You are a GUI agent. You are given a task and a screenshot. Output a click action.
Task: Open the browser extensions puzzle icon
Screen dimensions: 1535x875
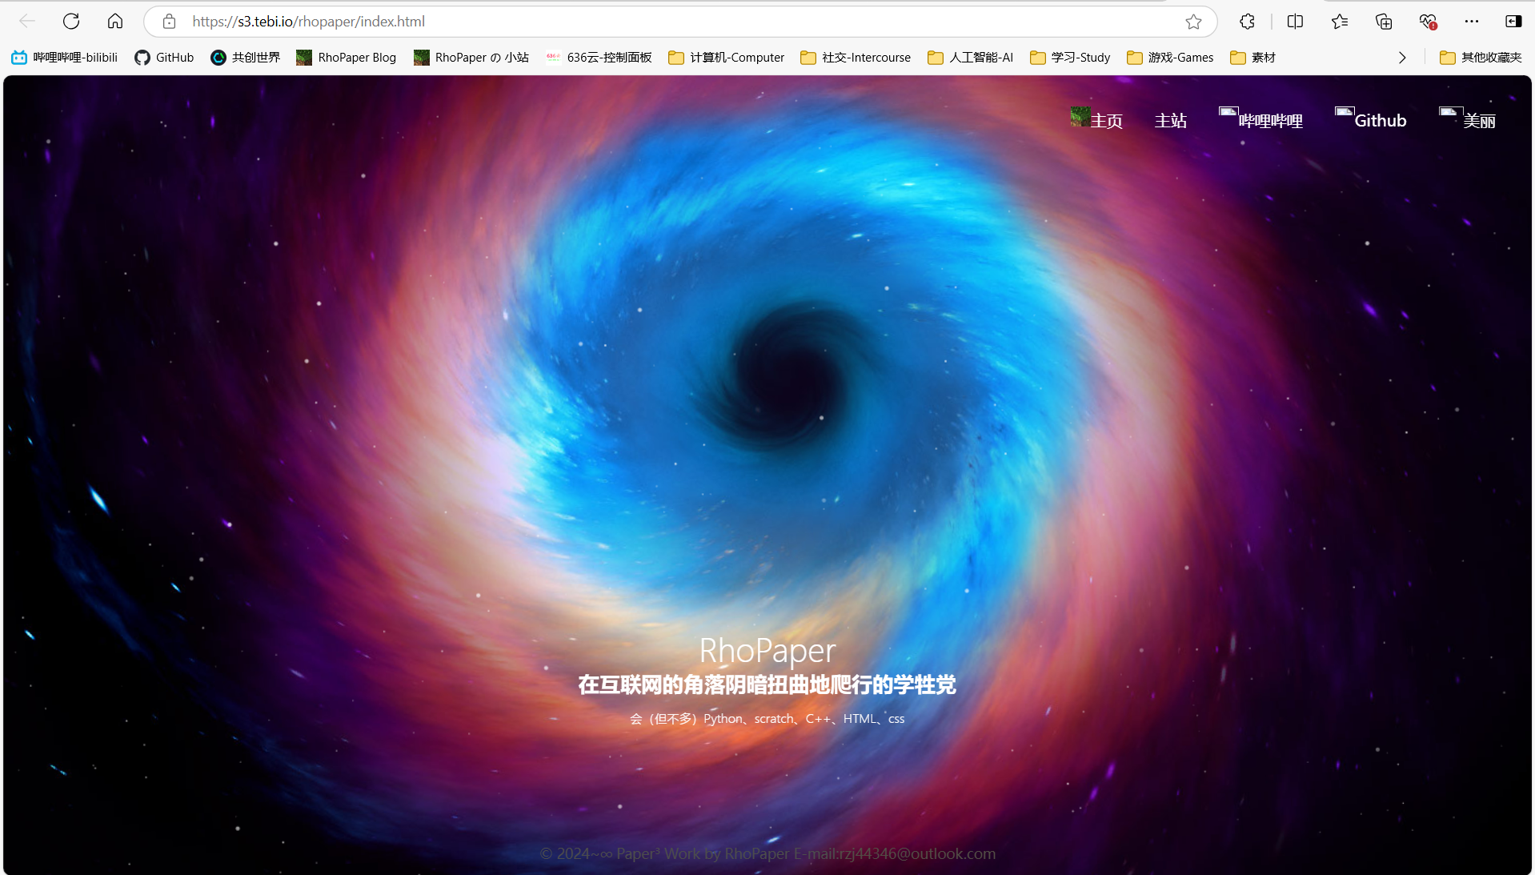pyautogui.click(x=1247, y=22)
